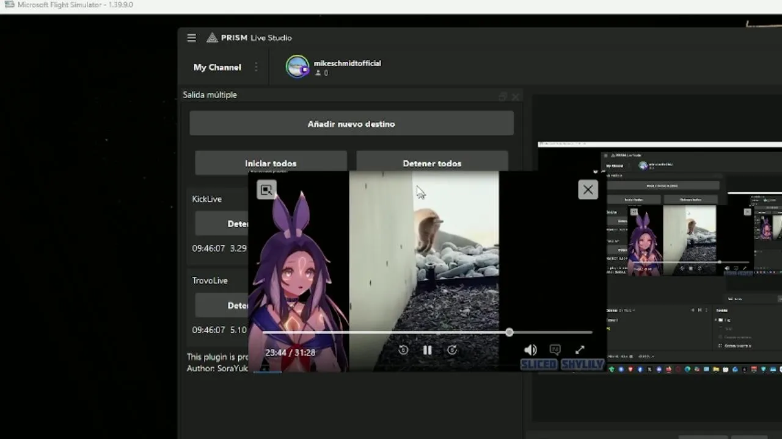Click Añadir nuevo destino button
Screen dimensions: 782x439
coord(351,124)
